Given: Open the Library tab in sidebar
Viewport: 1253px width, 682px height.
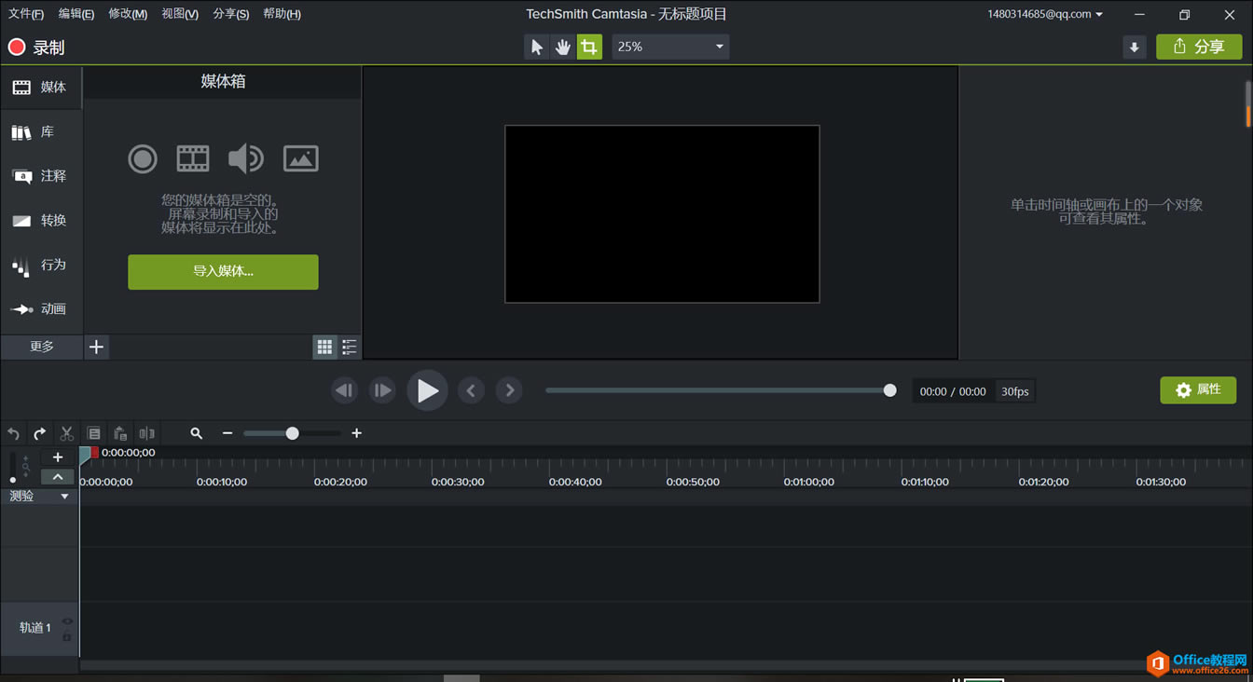Looking at the screenshot, I should pyautogui.click(x=41, y=131).
